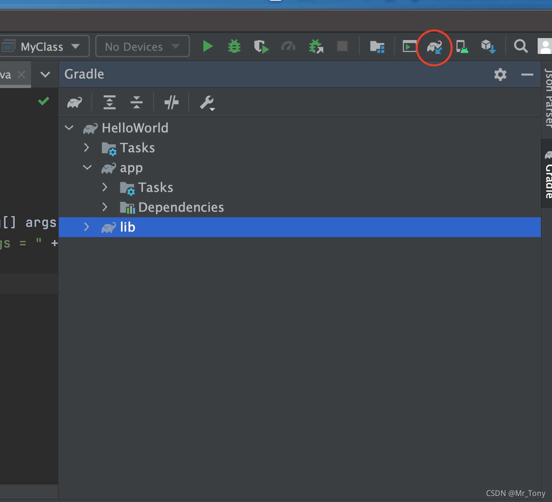Select the Dependencies row
This screenshot has width=552, height=502.
tap(300, 207)
